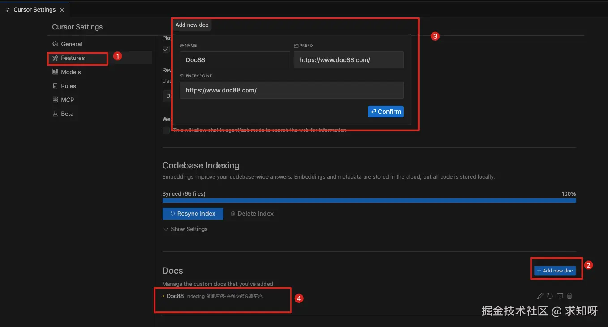Switch to the Beta settings section
Viewport: 608px width, 327px height.
click(x=67, y=113)
